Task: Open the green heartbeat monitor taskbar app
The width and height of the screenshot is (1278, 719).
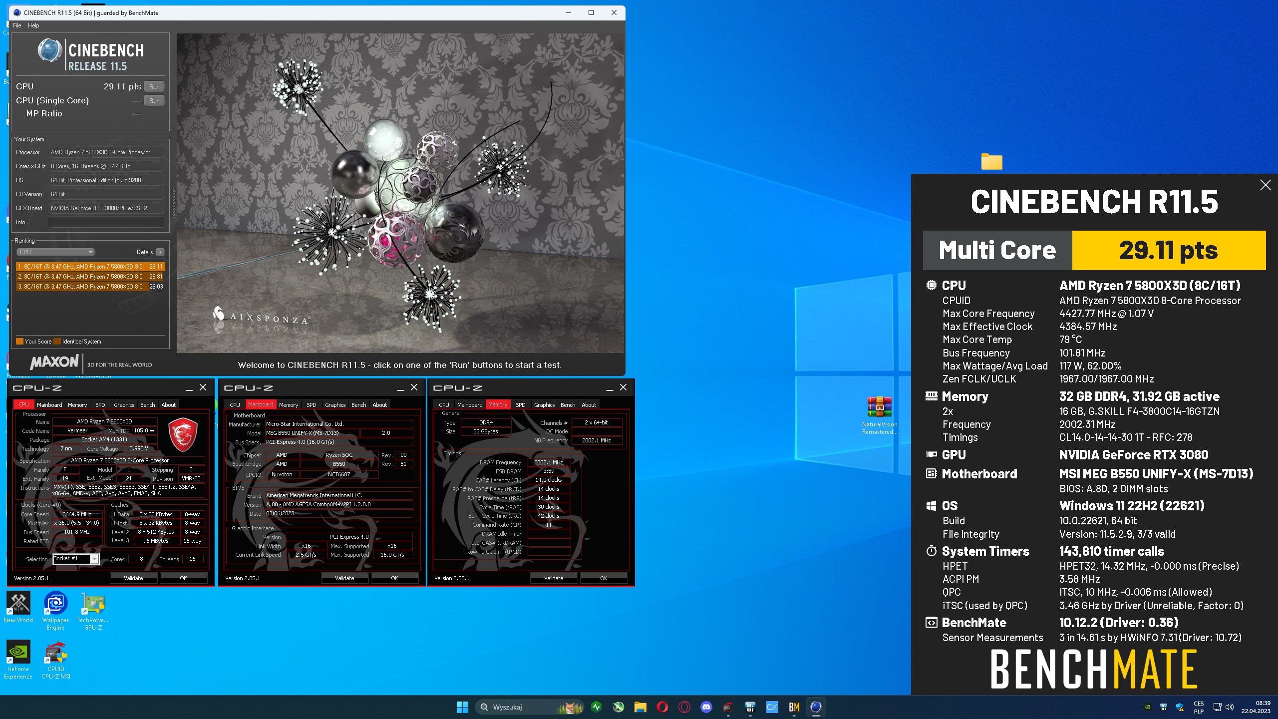Action: 597,707
